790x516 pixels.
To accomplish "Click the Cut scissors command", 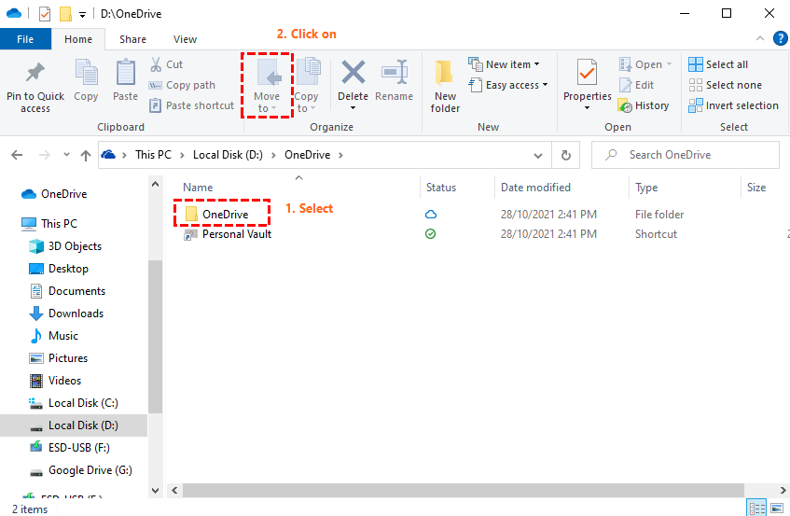I will pyautogui.click(x=167, y=64).
